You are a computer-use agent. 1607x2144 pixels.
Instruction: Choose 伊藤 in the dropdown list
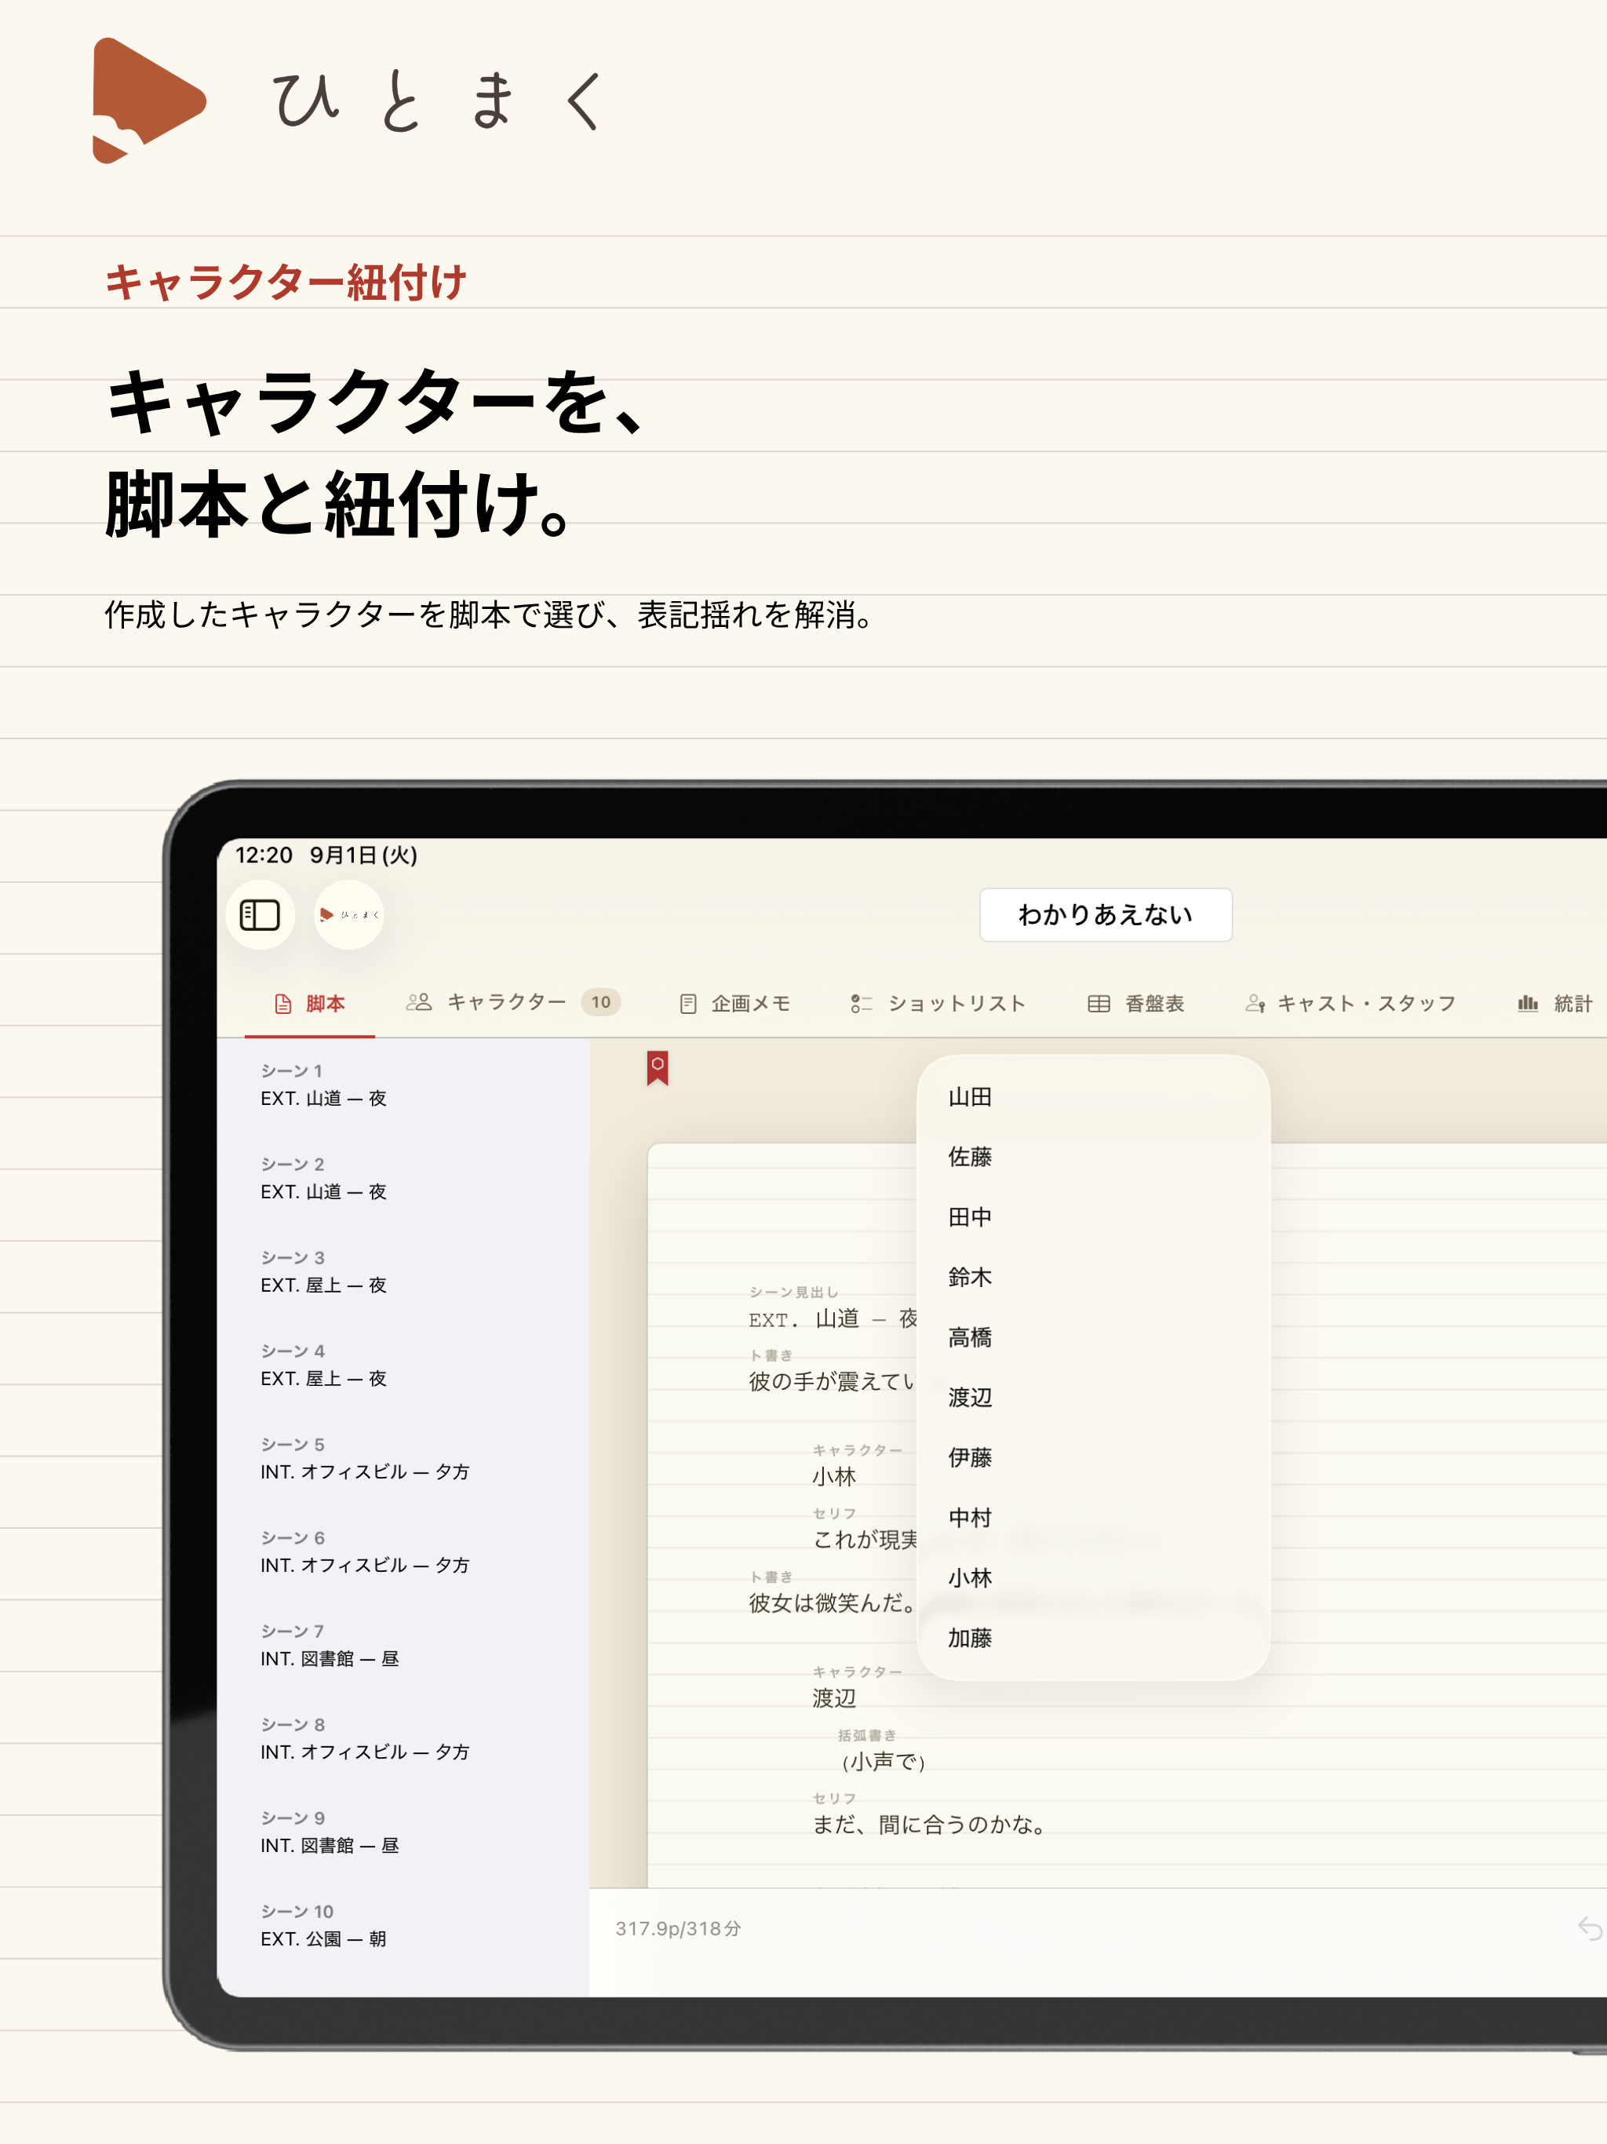[1092, 1457]
